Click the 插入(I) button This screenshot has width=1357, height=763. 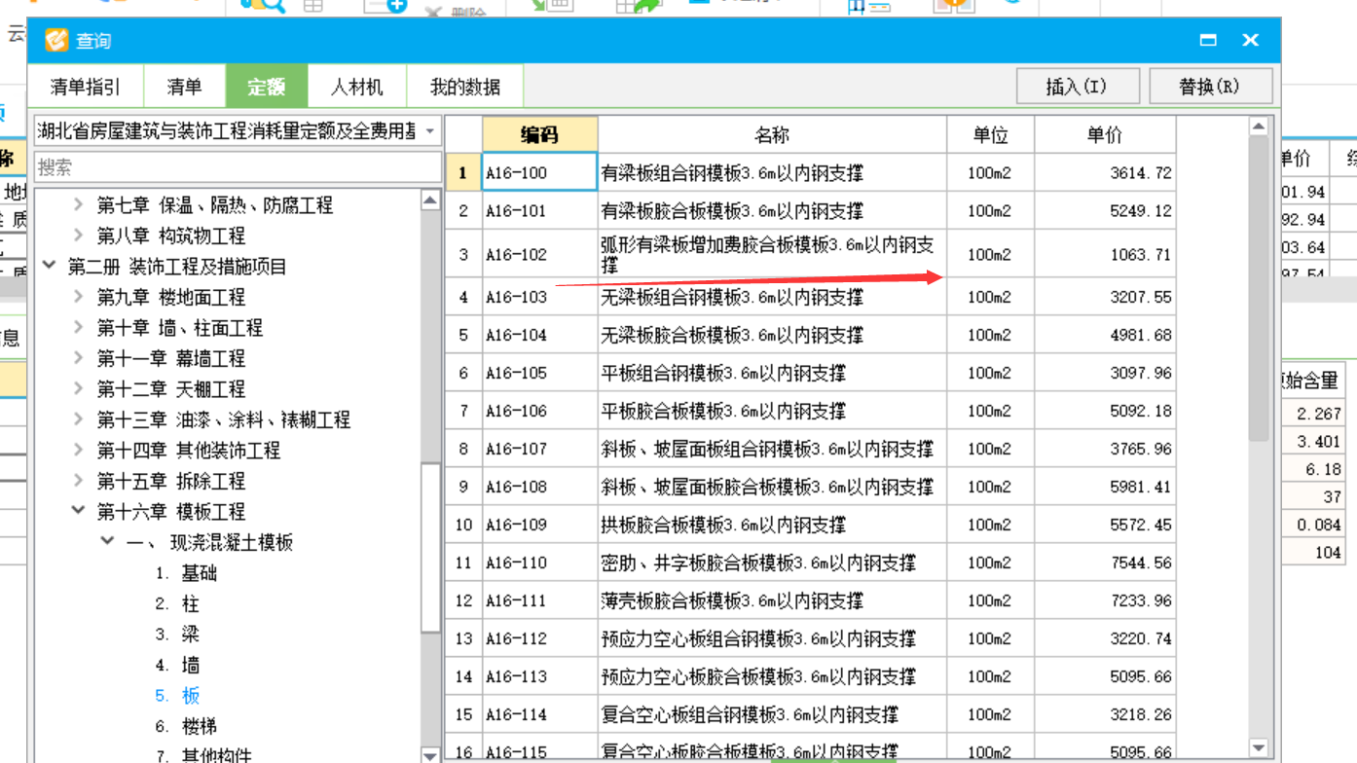point(1078,86)
